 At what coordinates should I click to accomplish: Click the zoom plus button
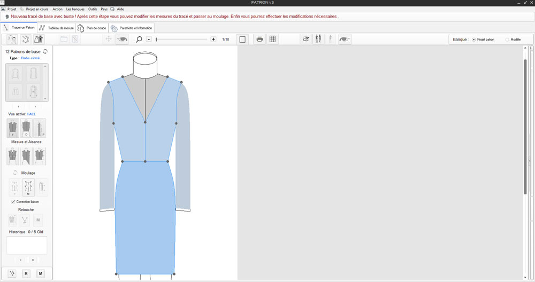pos(213,39)
